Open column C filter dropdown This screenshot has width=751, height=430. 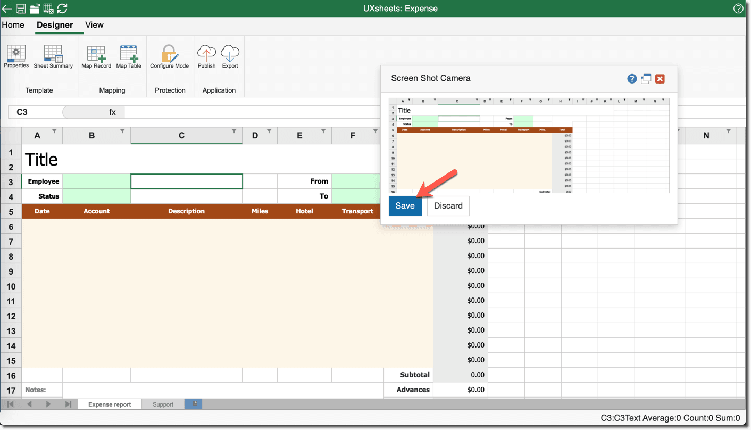(x=234, y=131)
